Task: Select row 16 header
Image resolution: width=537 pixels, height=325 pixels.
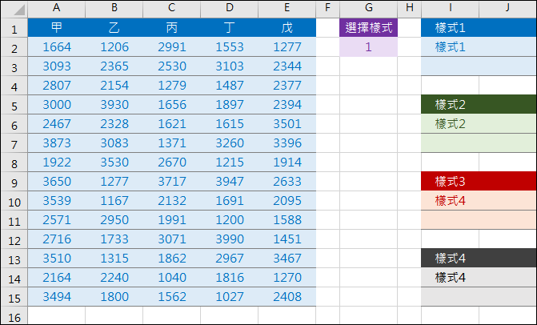Action: click(x=14, y=315)
